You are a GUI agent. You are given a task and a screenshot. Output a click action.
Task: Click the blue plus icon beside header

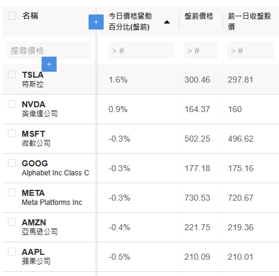96,22
